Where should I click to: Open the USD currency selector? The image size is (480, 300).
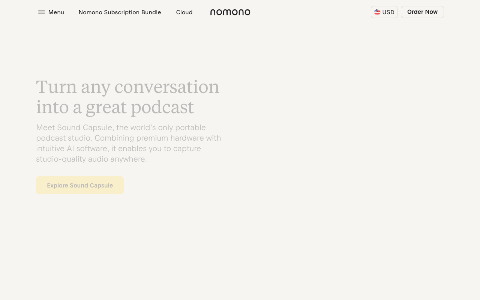(384, 12)
